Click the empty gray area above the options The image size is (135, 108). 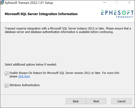click(67, 48)
